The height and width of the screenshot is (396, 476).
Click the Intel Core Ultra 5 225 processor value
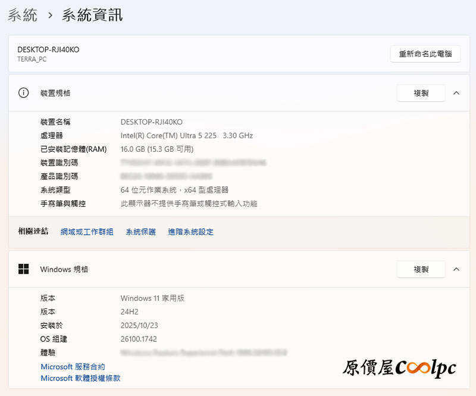pos(186,136)
